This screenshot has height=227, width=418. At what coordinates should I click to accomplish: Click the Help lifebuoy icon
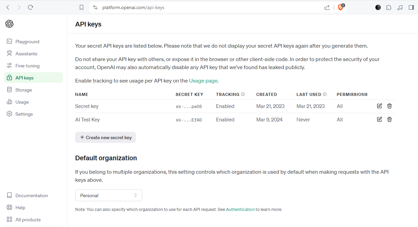pyautogui.click(x=9, y=208)
